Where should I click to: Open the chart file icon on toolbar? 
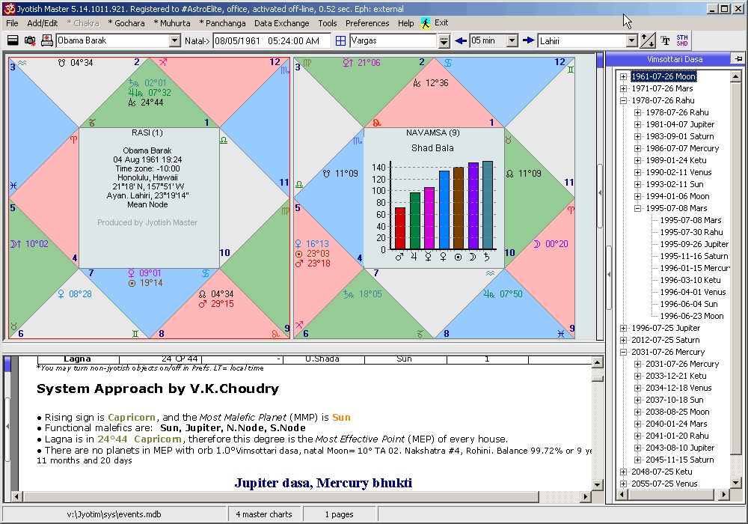(x=11, y=40)
